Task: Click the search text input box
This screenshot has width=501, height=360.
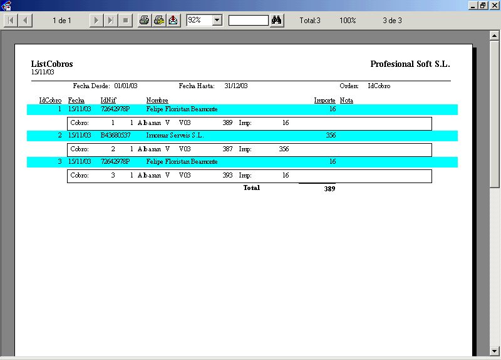Action: click(249, 21)
